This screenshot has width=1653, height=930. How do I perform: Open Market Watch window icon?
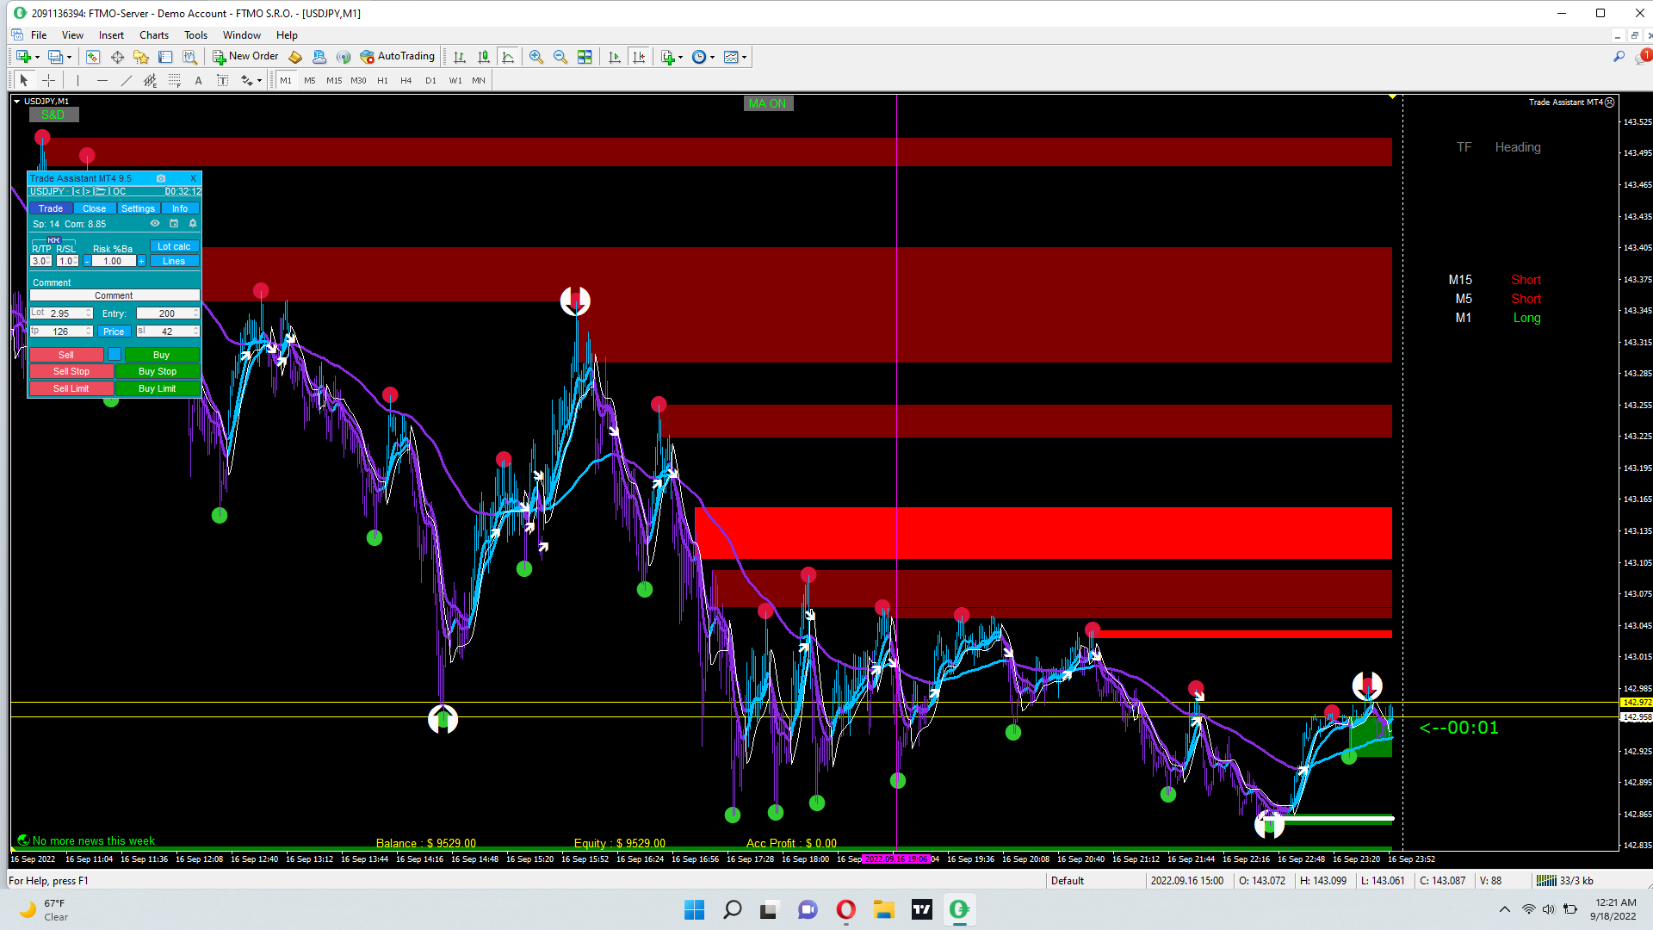pos(93,57)
